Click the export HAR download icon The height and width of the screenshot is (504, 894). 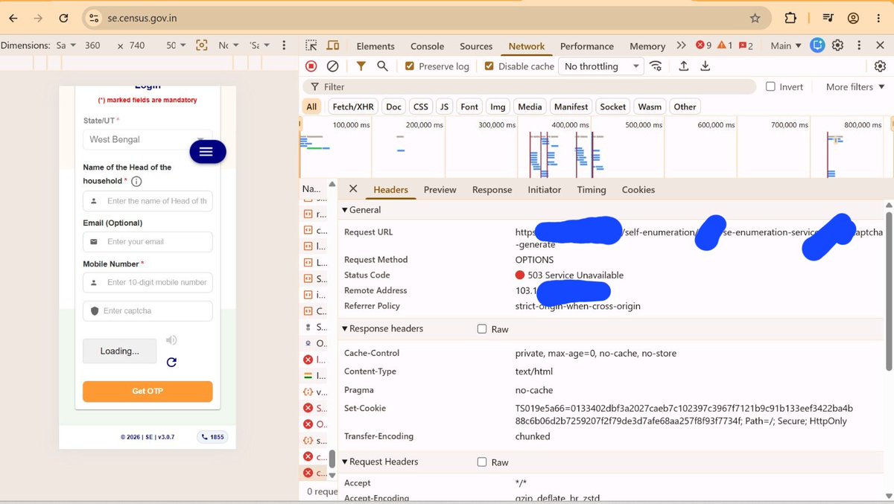click(705, 66)
